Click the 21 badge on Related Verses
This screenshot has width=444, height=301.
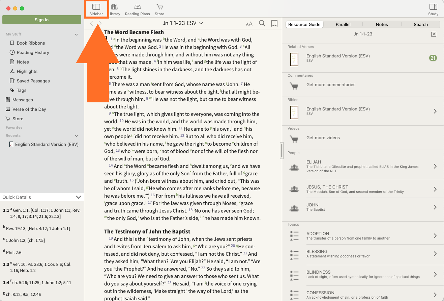pos(433,58)
